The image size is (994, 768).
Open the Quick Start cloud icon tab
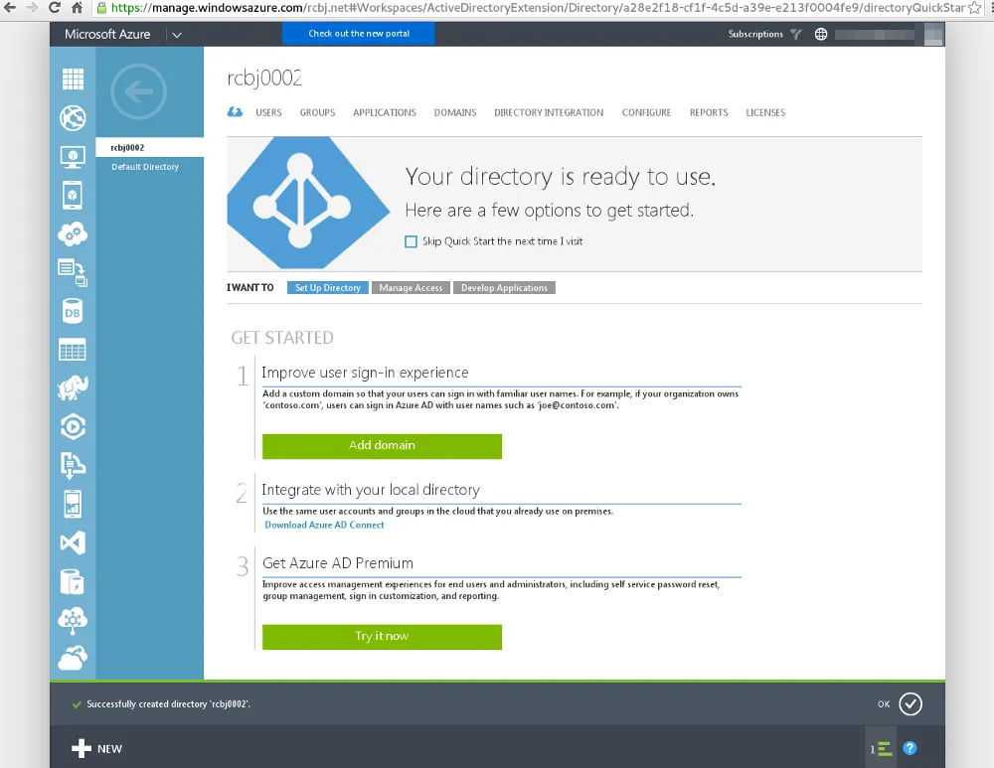236,112
